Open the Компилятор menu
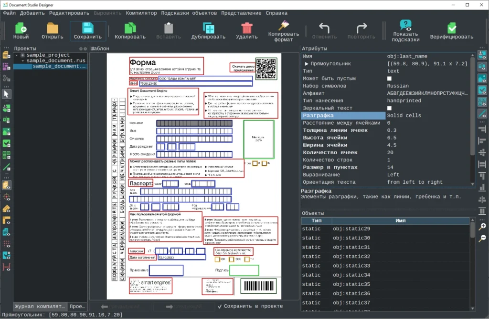The height and width of the screenshot is (319, 489). [141, 13]
